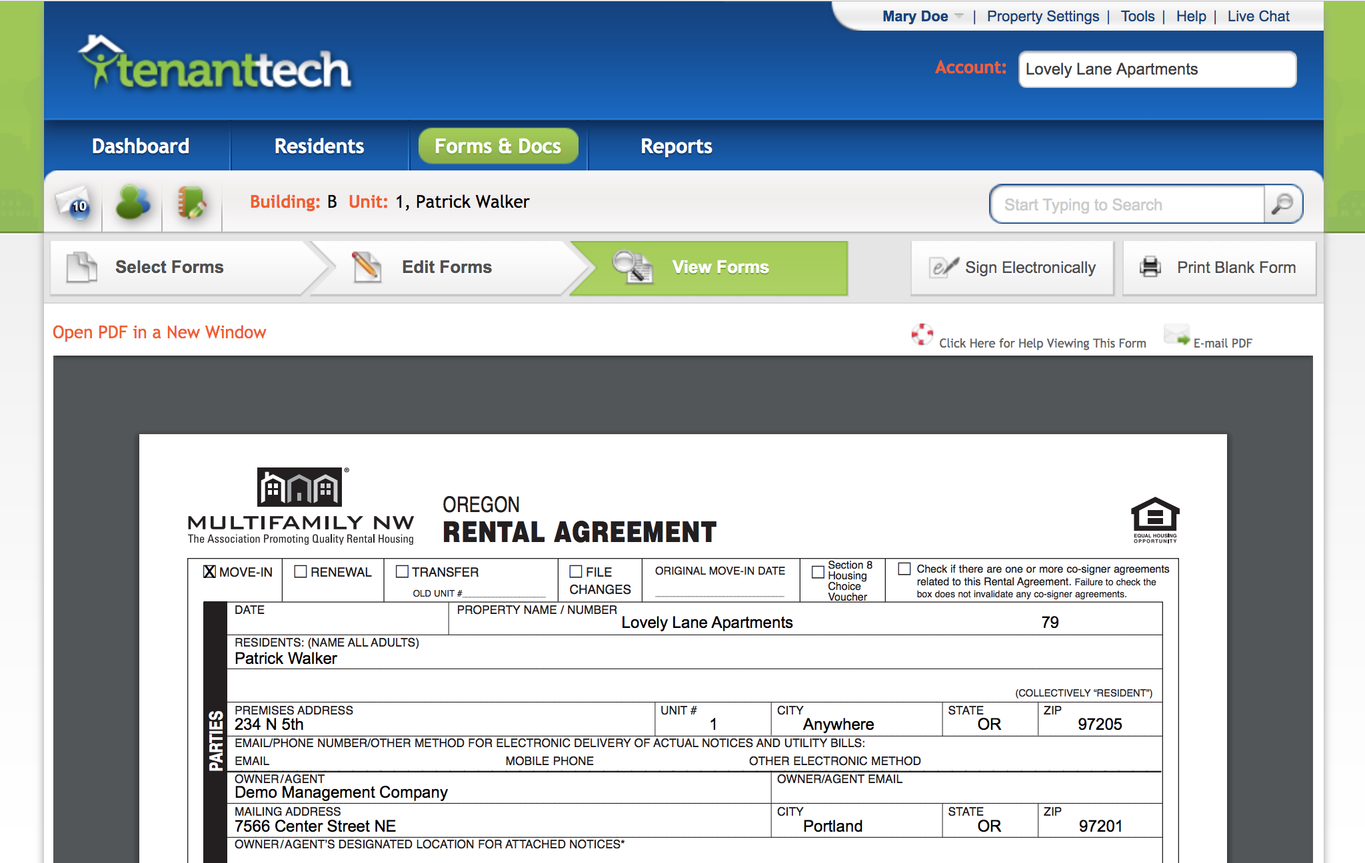Viewport: 1365px width, 863px height.
Task: Tick the Section 8 Housing Voucher box
Action: [818, 572]
